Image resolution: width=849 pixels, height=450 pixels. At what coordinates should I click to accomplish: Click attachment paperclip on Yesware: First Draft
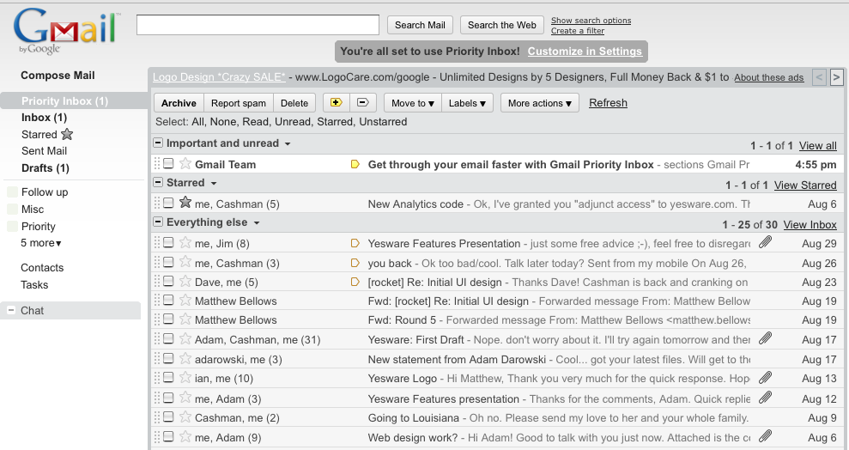point(765,338)
